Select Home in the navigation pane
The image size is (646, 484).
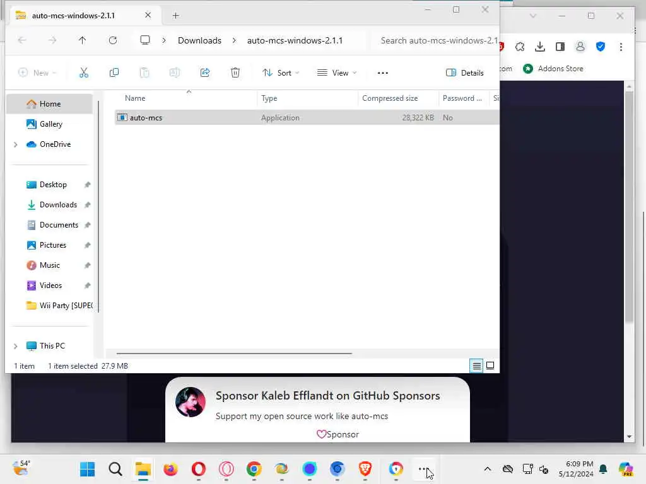coord(50,104)
